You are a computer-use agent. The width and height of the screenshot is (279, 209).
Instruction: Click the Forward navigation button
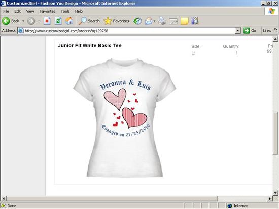31,21
